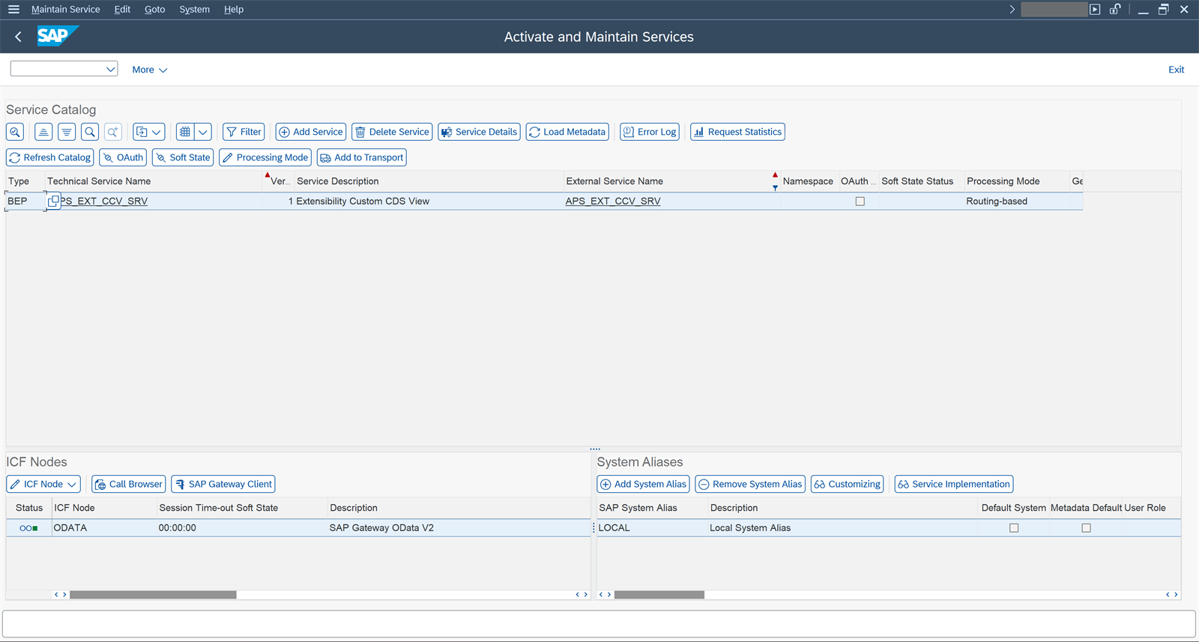Open SAP Gateway Client
The image size is (1199, 642).
223,484
